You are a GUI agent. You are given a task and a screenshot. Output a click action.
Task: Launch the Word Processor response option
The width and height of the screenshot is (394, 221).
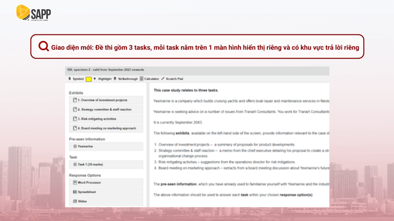tap(106, 182)
